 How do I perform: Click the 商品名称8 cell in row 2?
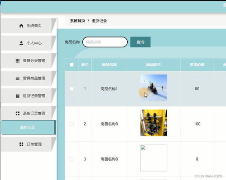coord(109,124)
